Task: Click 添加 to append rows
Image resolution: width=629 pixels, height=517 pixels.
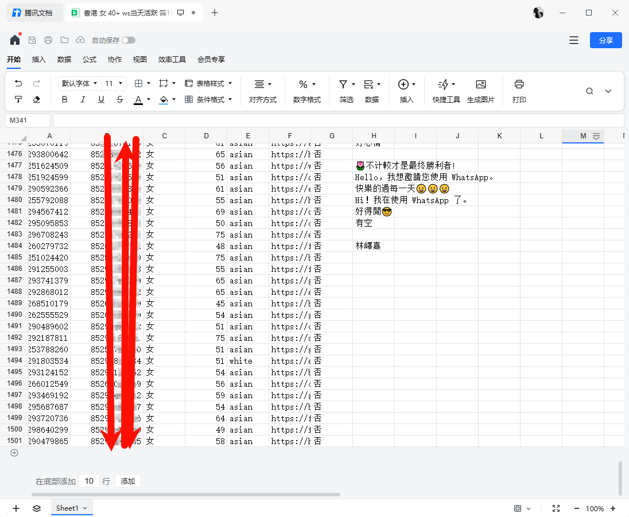Action: (127, 481)
